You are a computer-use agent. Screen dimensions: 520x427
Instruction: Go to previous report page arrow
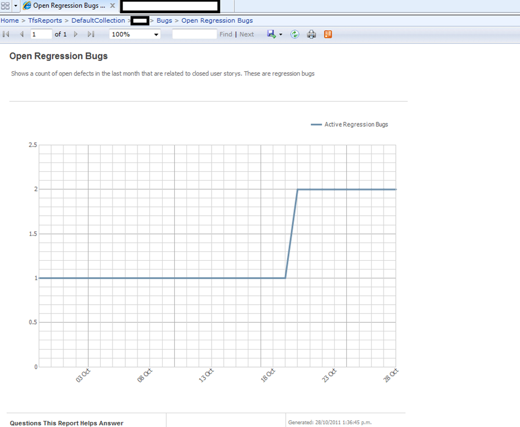(22, 34)
